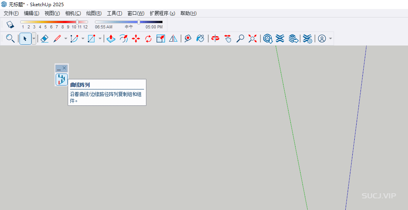Close the floating curve array toolbar
The width and height of the screenshot is (408, 210).
pyautogui.click(x=64, y=68)
